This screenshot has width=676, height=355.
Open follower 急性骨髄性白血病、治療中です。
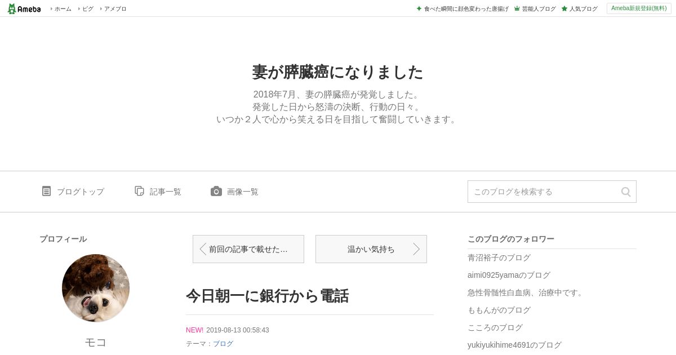pos(527,292)
